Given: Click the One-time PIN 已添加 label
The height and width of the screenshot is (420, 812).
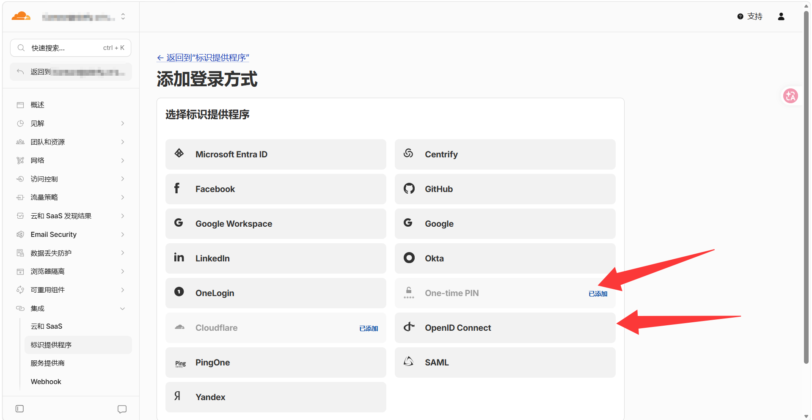Looking at the screenshot, I should point(598,294).
